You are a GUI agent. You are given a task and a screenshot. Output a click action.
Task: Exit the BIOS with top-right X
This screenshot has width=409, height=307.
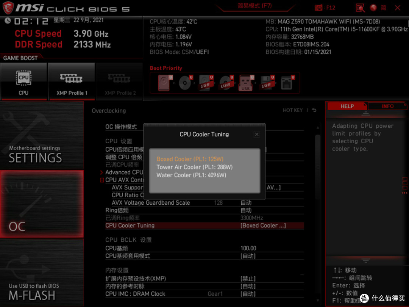[x=398, y=8]
